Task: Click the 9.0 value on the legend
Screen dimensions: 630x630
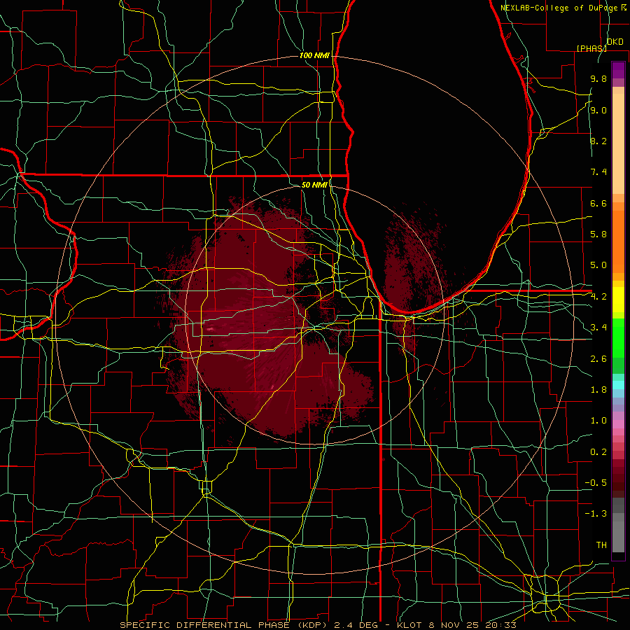Action: (x=598, y=110)
